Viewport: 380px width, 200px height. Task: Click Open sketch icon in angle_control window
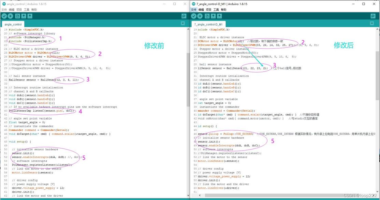click(24, 16)
